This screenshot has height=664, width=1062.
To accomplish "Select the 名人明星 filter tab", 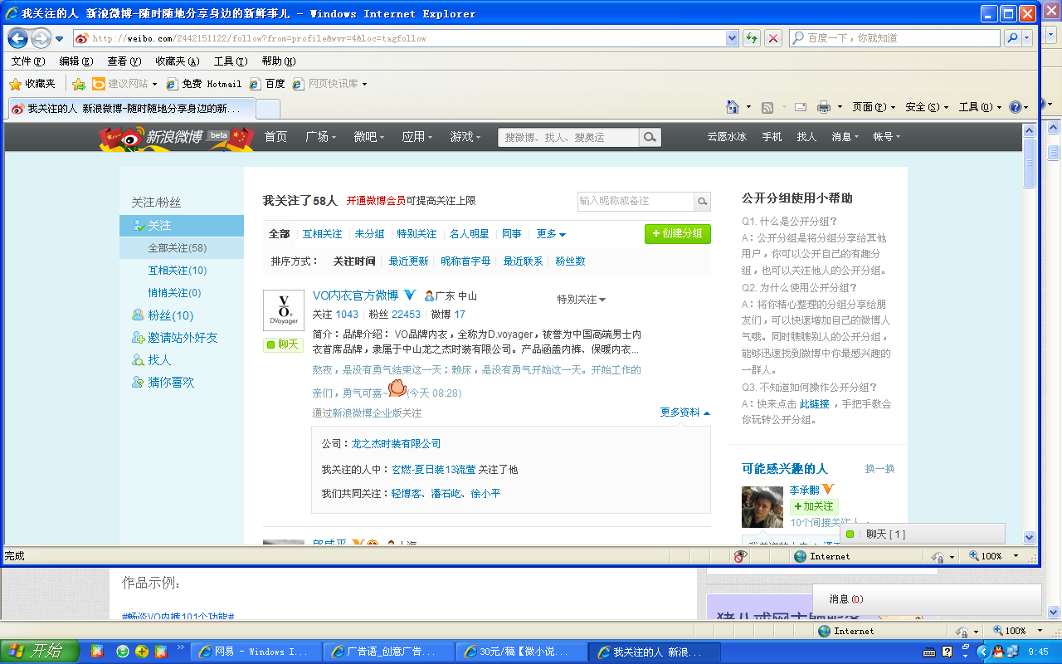I will [469, 234].
